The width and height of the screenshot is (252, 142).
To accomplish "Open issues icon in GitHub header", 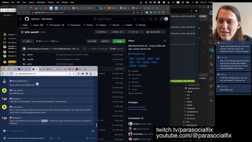I will point(150,19).
